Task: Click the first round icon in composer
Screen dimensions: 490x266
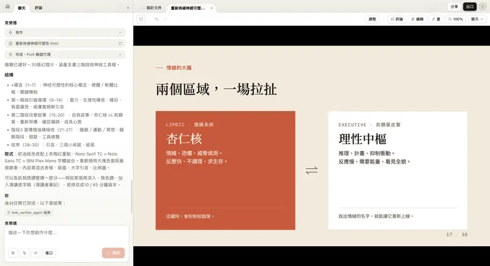Action: click(x=13, y=253)
